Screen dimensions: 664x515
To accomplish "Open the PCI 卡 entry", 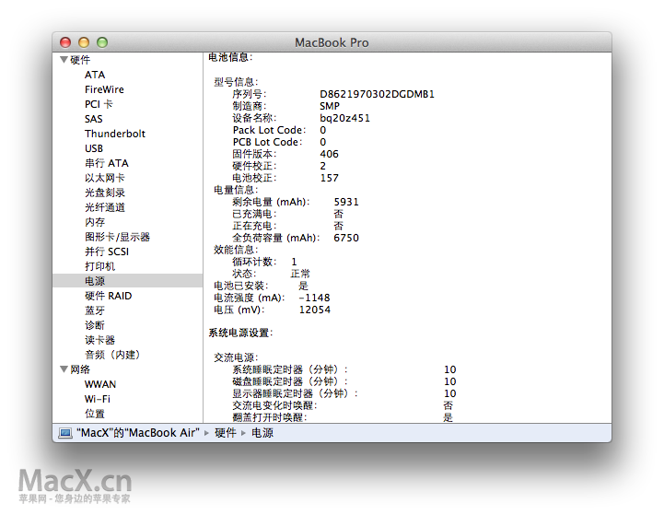I will [99, 104].
